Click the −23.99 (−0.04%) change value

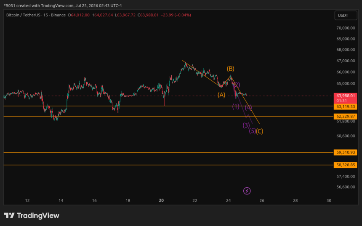coord(176,15)
